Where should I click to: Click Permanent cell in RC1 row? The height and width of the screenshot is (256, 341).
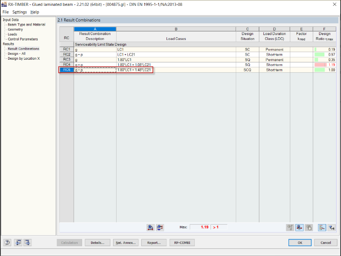(275, 49)
